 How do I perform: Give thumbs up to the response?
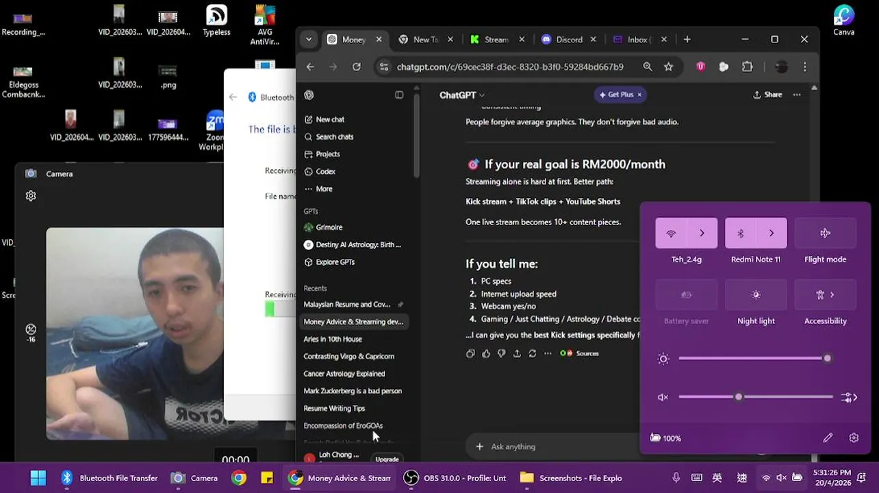pyautogui.click(x=486, y=353)
